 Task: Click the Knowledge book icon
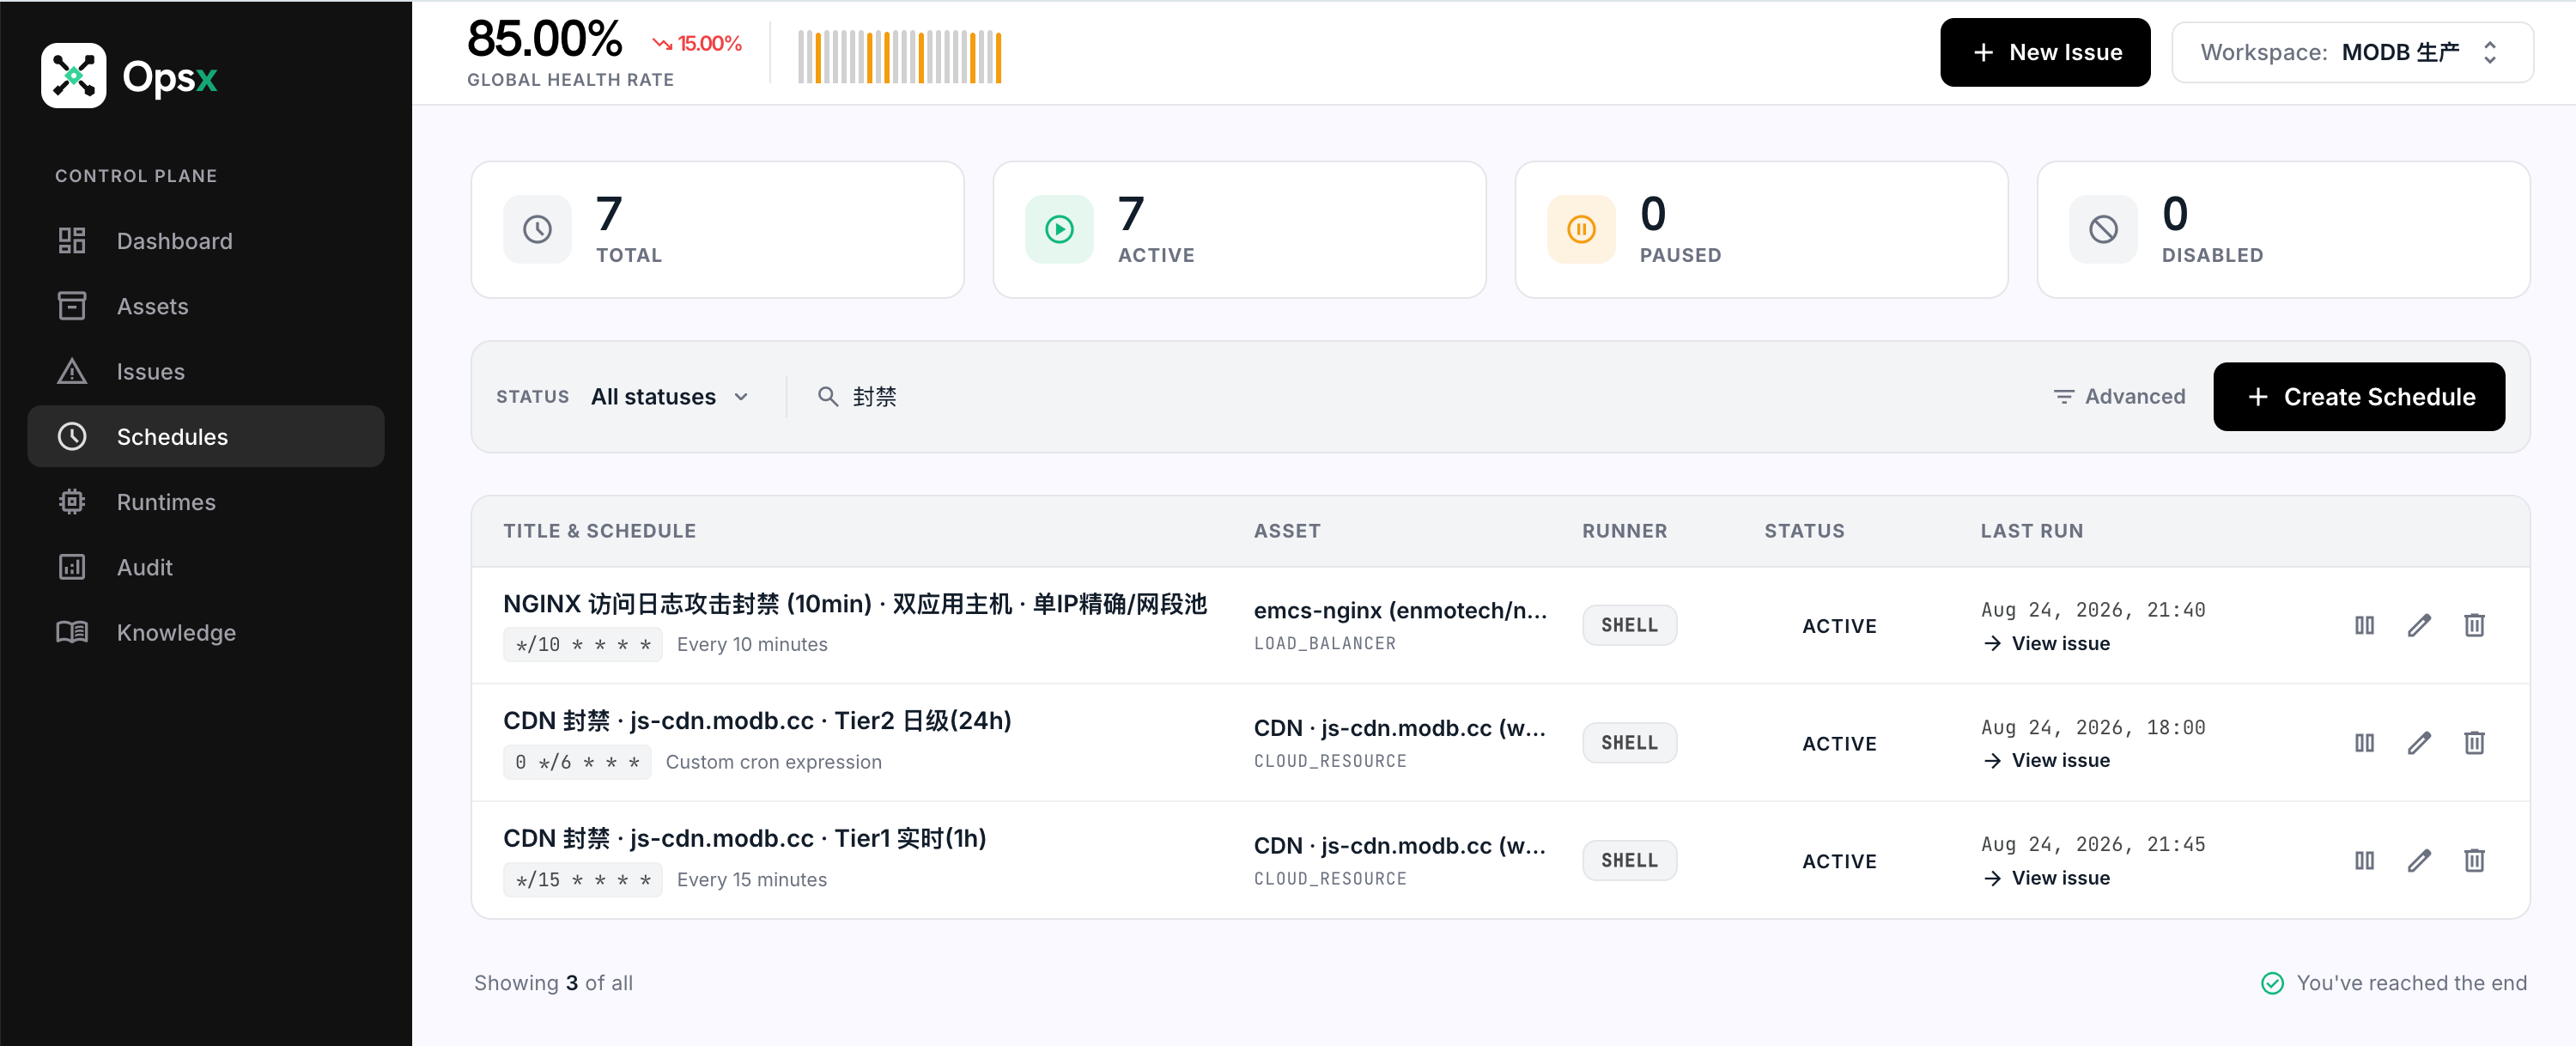pyautogui.click(x=72, y=632)
